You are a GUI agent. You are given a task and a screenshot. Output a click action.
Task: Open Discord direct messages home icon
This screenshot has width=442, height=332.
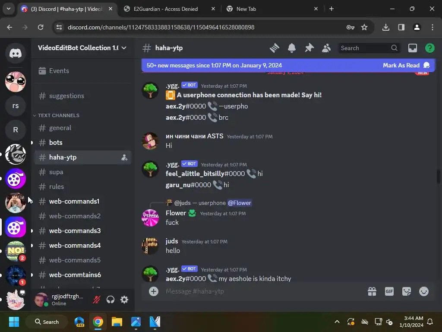click(16, 53)
